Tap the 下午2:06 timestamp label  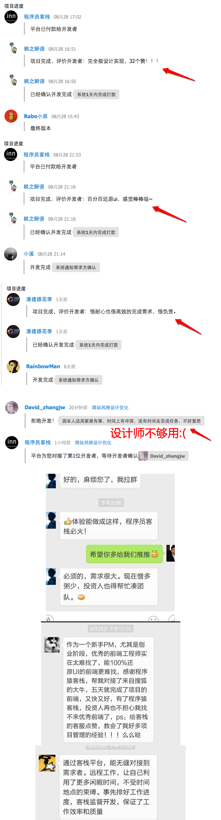pyautogui.click(x=111, y=503)
